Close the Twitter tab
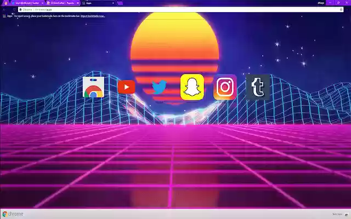Viewport: 351px width, 219px height. (x=43, y=3)
